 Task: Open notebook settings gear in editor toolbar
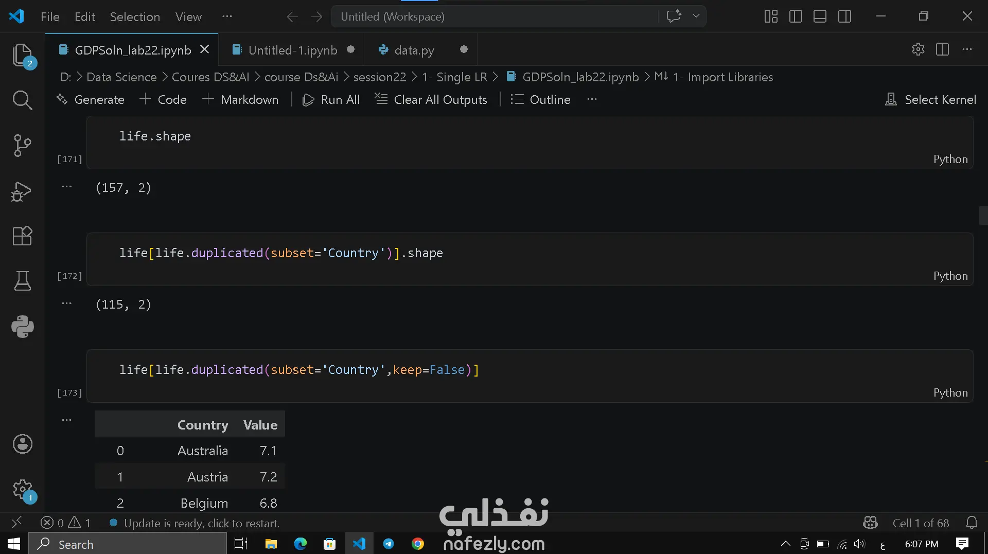tap(918, 49)
